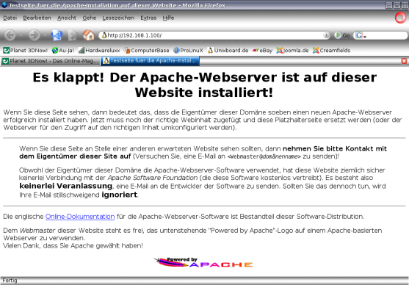Open the ProLinuX bookmark

point(188,51)
